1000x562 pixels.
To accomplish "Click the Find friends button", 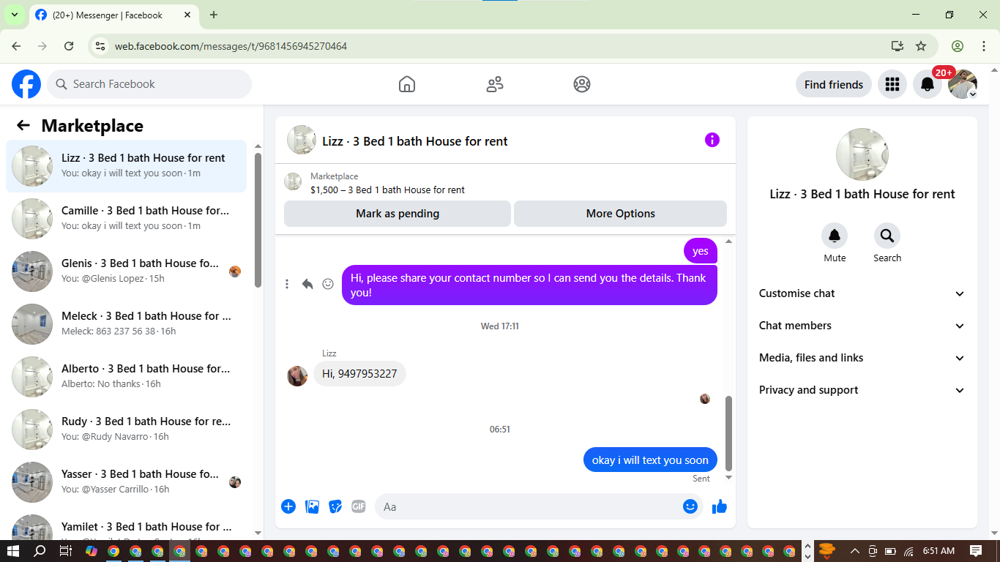I will click(x=834, y=84).
